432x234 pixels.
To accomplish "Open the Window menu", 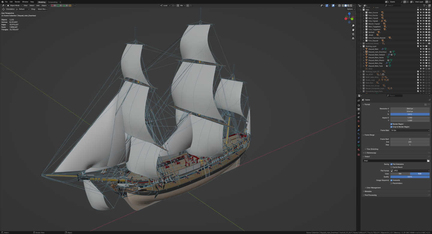I will pyautogui.click(x=25, y=2).
